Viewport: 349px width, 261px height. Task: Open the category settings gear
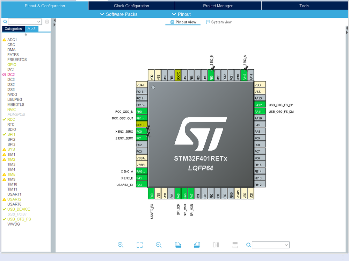coord(47,22)
